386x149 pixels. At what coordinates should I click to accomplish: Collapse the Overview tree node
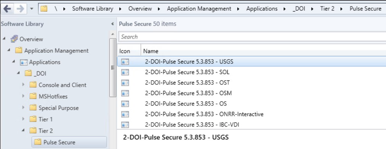[x=4, y=39]
